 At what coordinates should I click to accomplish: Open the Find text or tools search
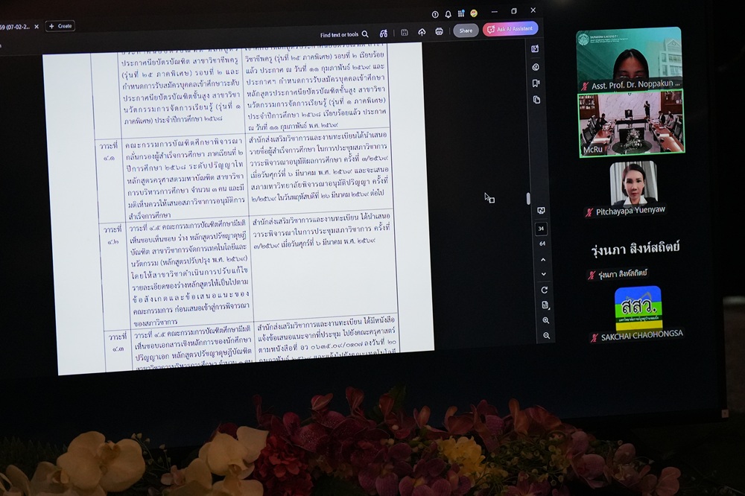344,34
